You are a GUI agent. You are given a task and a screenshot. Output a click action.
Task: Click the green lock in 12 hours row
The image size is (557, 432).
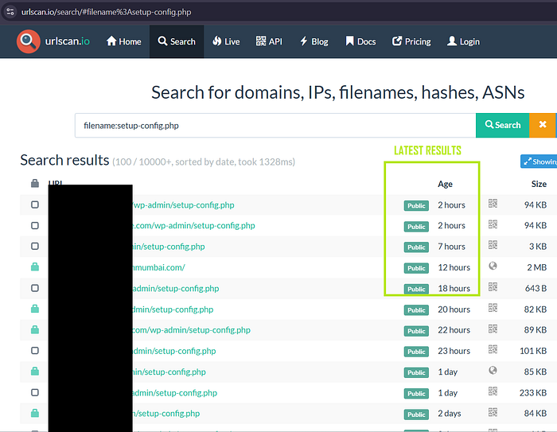35,267
